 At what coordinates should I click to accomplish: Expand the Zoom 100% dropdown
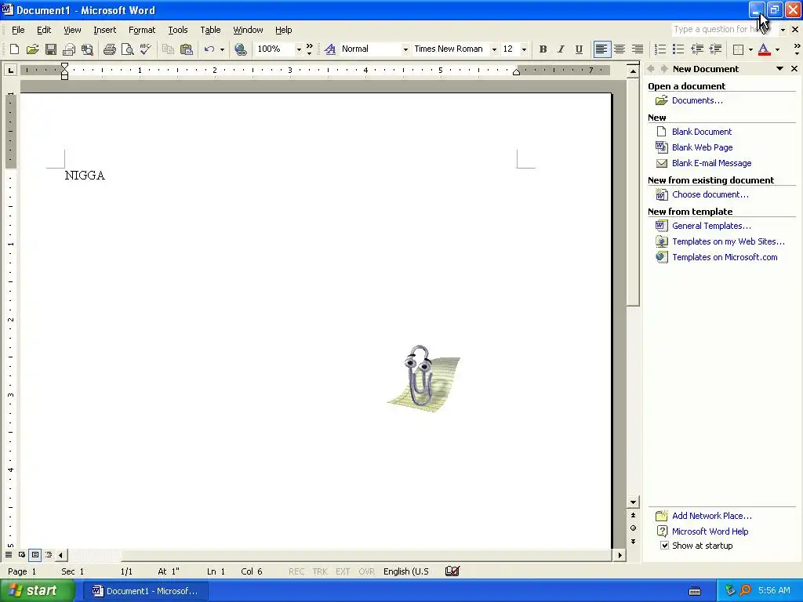299,49
